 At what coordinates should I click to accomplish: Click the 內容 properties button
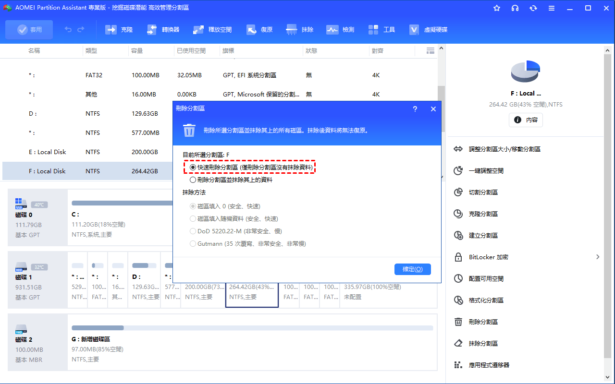(526, 120)
